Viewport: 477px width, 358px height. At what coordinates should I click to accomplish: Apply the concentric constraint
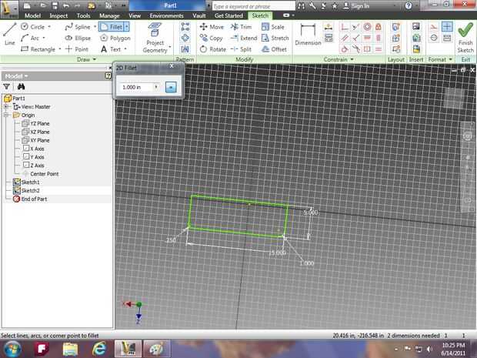click(367, 27)
